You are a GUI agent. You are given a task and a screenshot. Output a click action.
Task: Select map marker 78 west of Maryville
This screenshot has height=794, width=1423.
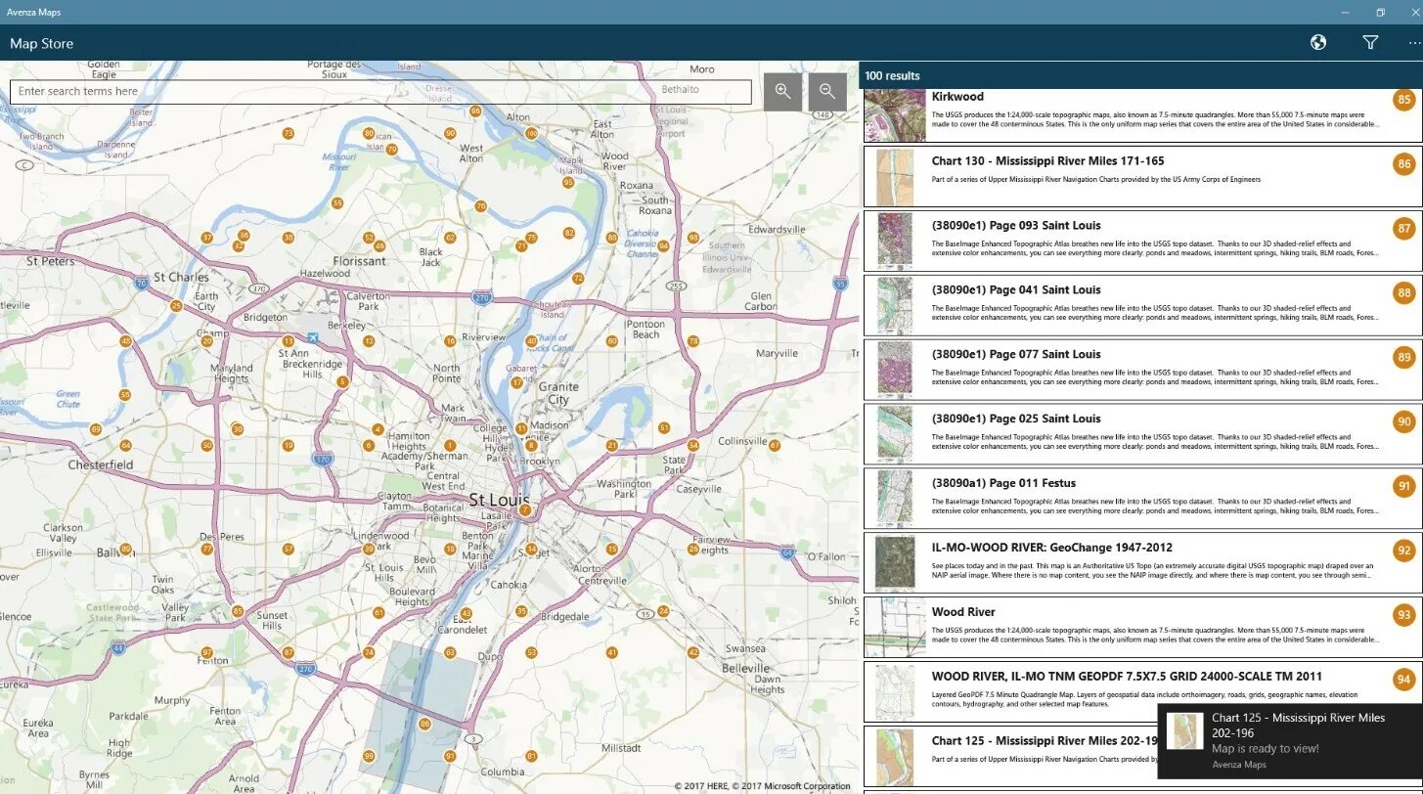[x=692, y=341]
